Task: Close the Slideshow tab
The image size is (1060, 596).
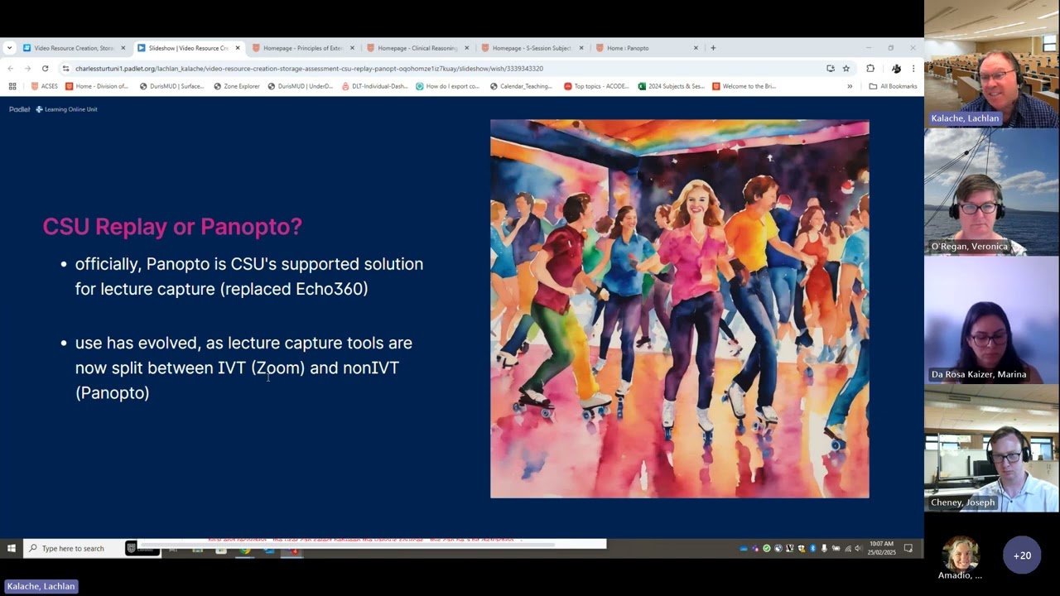Action: pos(238,48)
